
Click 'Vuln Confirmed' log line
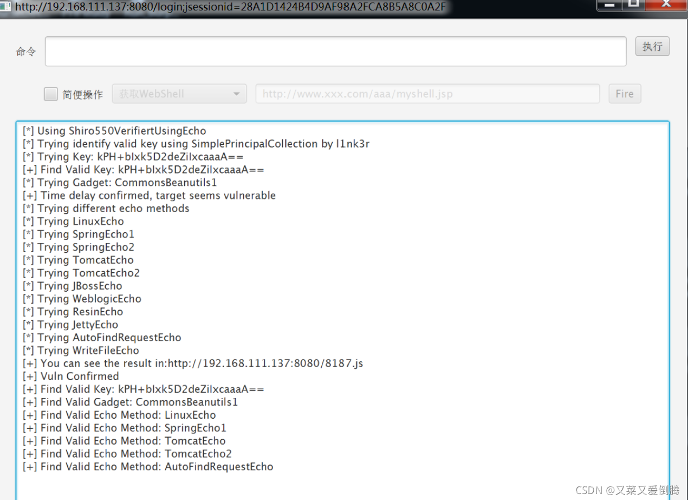70,376
